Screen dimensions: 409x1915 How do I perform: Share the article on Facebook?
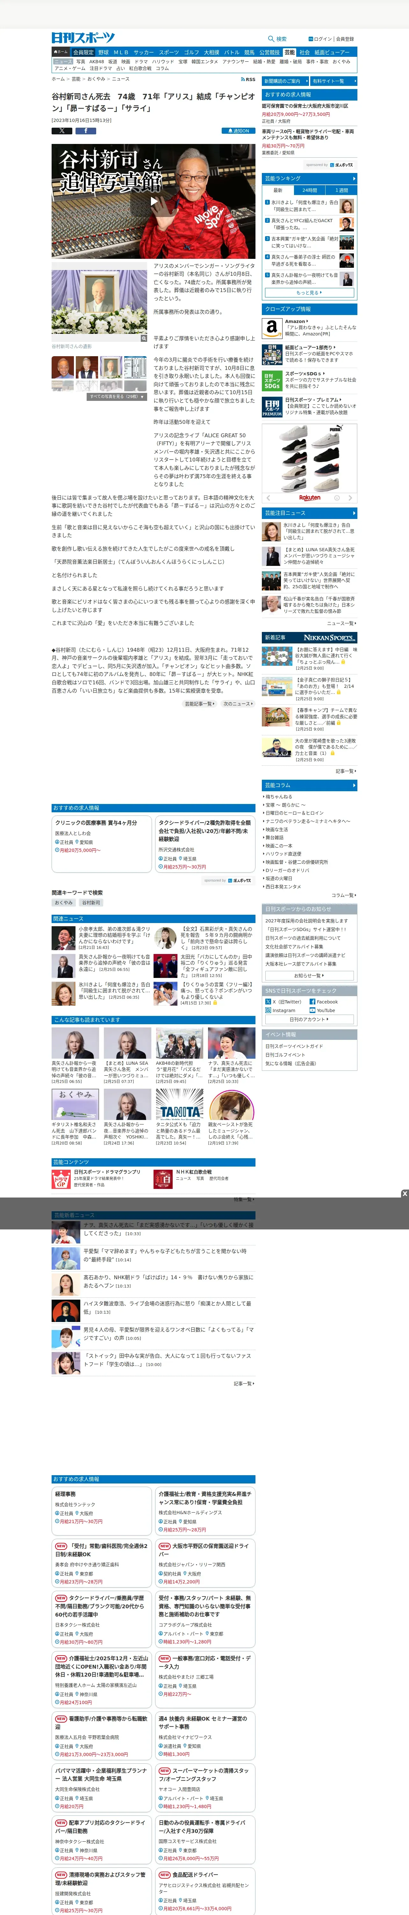click(x=85, y=131)
